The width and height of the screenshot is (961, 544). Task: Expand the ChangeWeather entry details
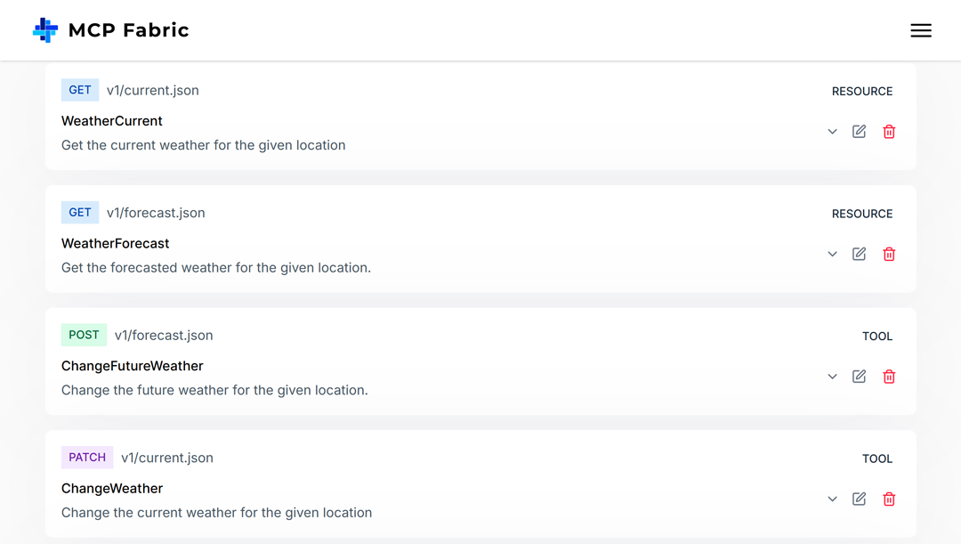832,499
